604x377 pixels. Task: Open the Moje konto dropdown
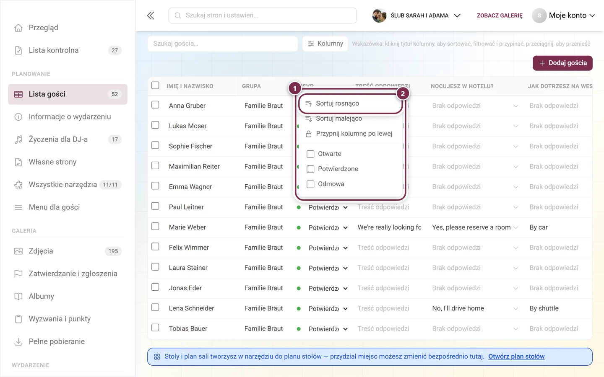coord(563,15)
